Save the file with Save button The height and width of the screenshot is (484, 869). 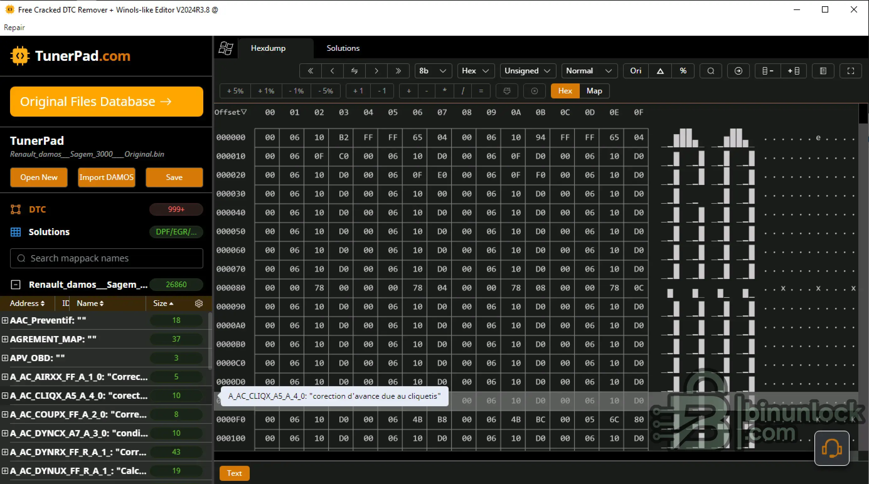174,177
